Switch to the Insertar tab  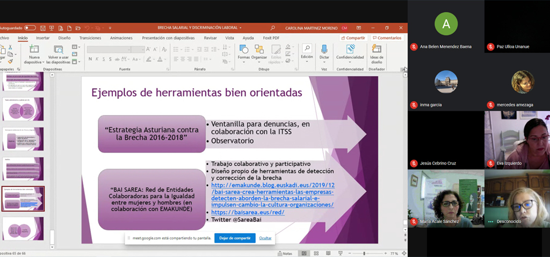coord(43,38)
